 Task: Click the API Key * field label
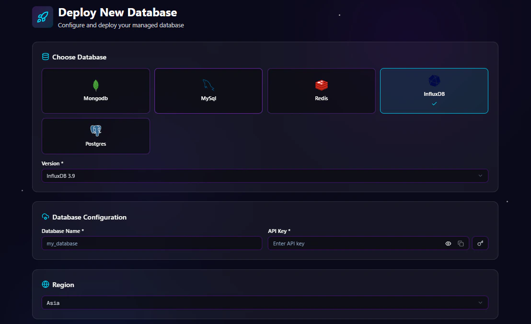(x=279, y=231)
